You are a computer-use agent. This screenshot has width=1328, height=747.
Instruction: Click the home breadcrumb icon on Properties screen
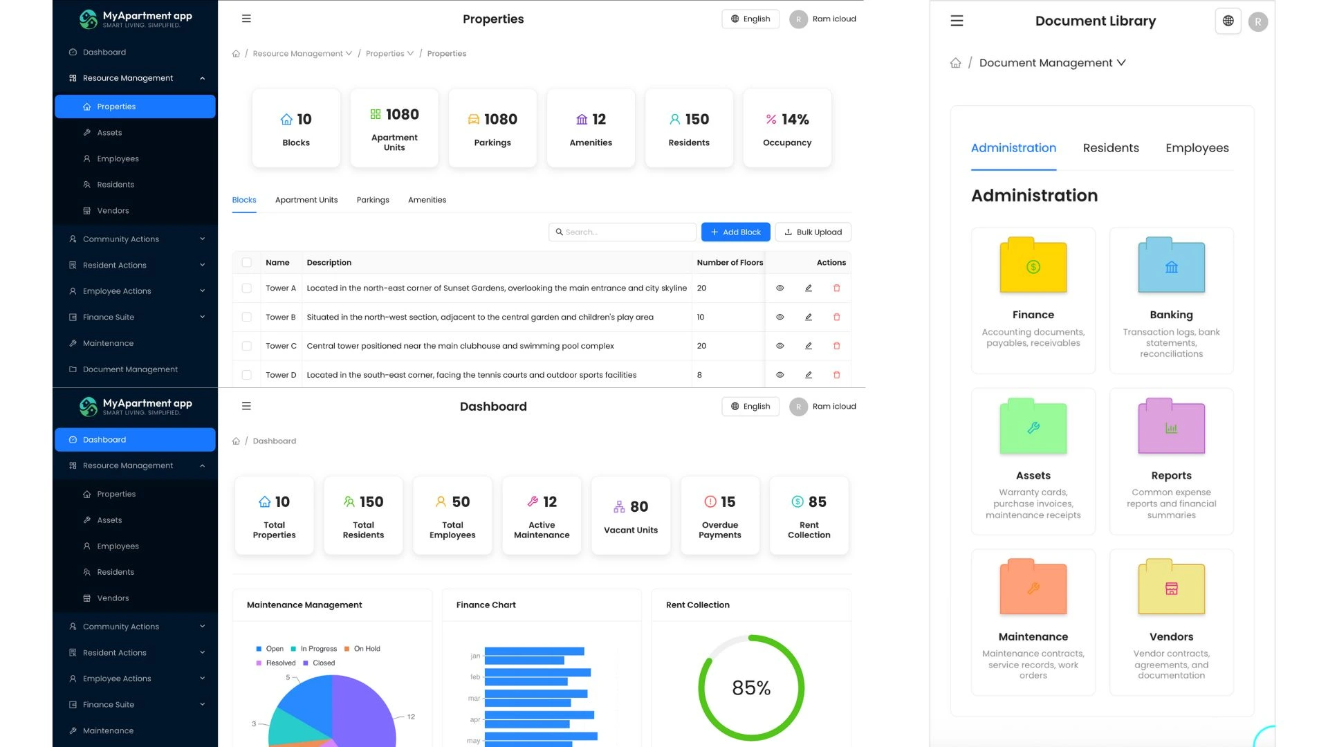click(236, 53)
